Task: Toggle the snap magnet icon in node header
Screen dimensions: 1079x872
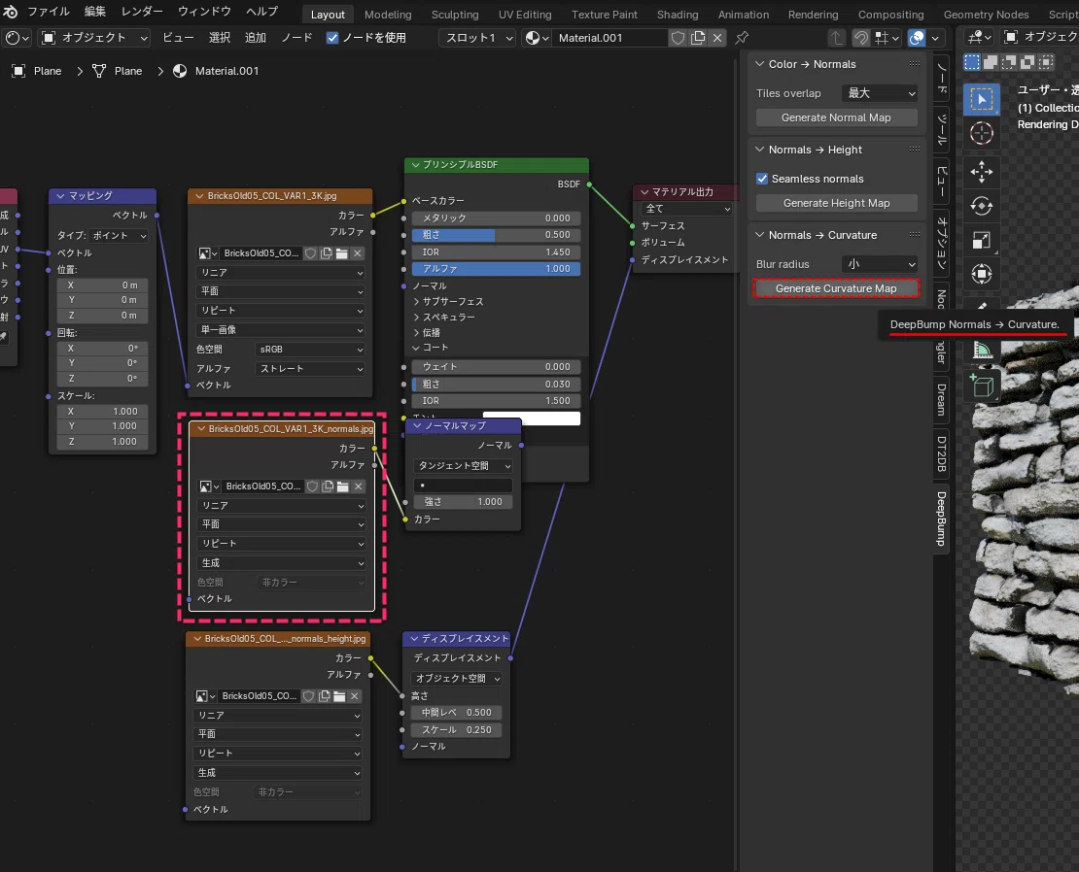Action: pos(861,38)
